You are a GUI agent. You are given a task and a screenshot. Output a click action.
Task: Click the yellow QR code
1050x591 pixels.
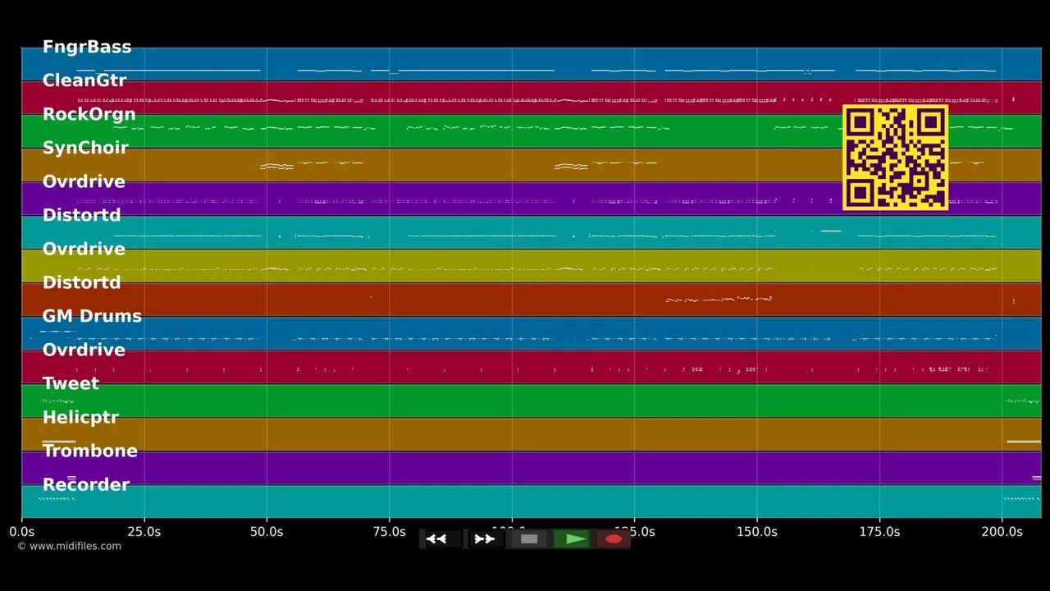point(896,158)
